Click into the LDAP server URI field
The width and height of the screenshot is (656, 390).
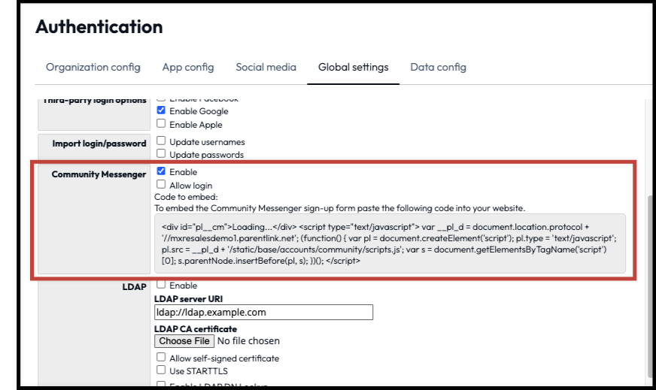click(x=263, y=313)
